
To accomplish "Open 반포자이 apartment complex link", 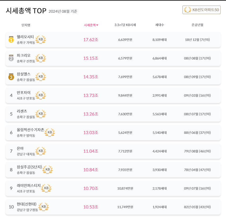I will coord(24,93).
